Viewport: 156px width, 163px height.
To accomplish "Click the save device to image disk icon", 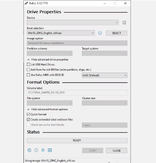I will point(124,23).
